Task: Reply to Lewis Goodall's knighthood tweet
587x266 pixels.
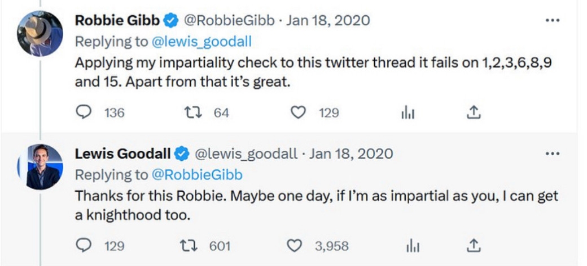Action: coord(84,246)
